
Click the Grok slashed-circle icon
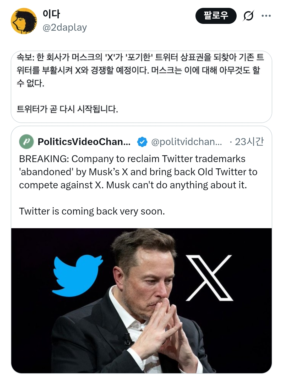[248, 16]
